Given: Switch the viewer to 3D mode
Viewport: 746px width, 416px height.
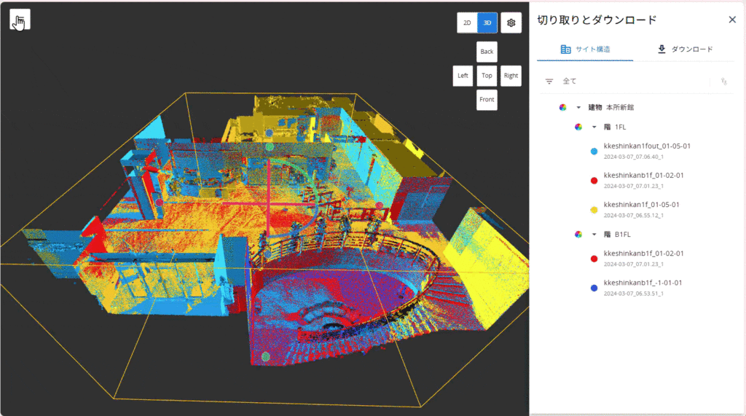Looking at the screenshot, I should click(487, 23).
